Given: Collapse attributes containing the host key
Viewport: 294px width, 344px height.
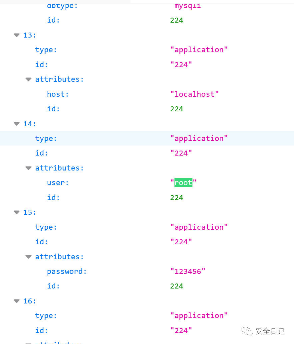Looking at the screenshot, I should (29, 79).
